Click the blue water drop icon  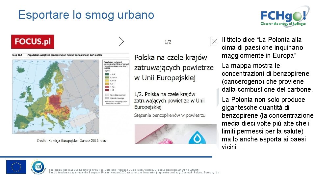tap(197, 138)
